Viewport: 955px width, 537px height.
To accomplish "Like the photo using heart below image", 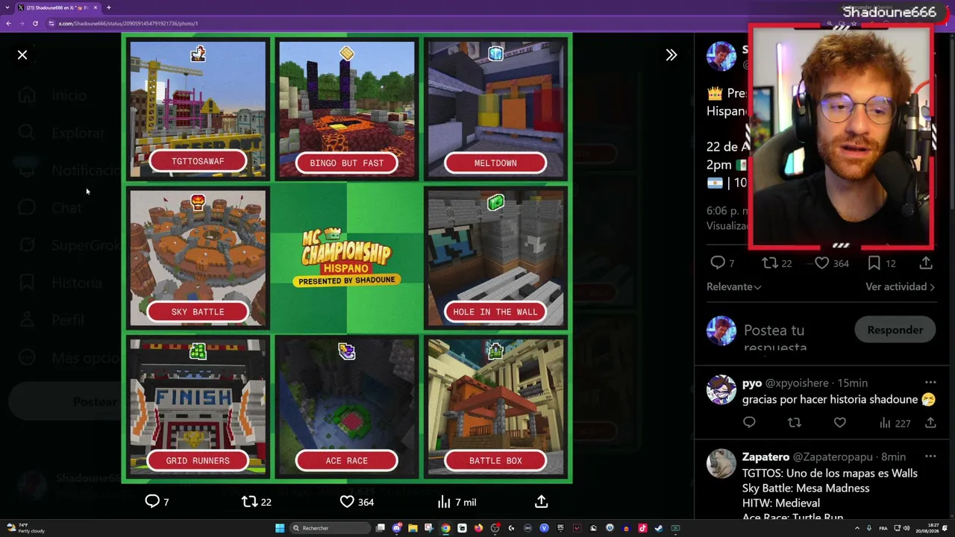I will point(357,502).
